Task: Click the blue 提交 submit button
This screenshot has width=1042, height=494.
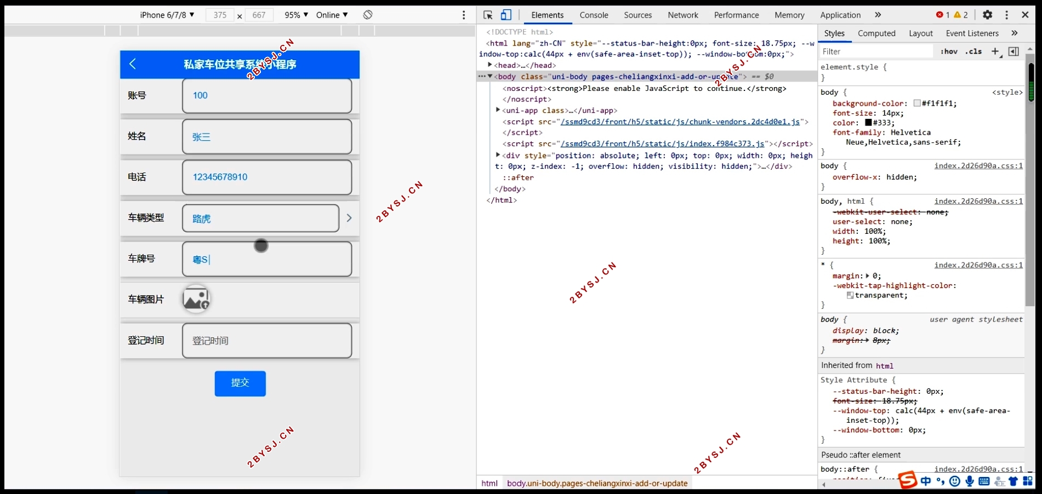Action: coord(240,383)
